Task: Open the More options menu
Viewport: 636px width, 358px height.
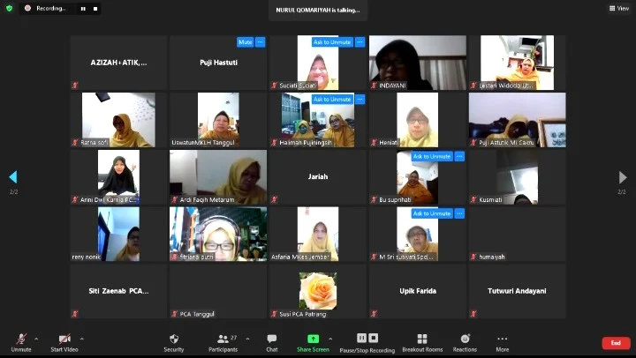Action: point(503,339)
